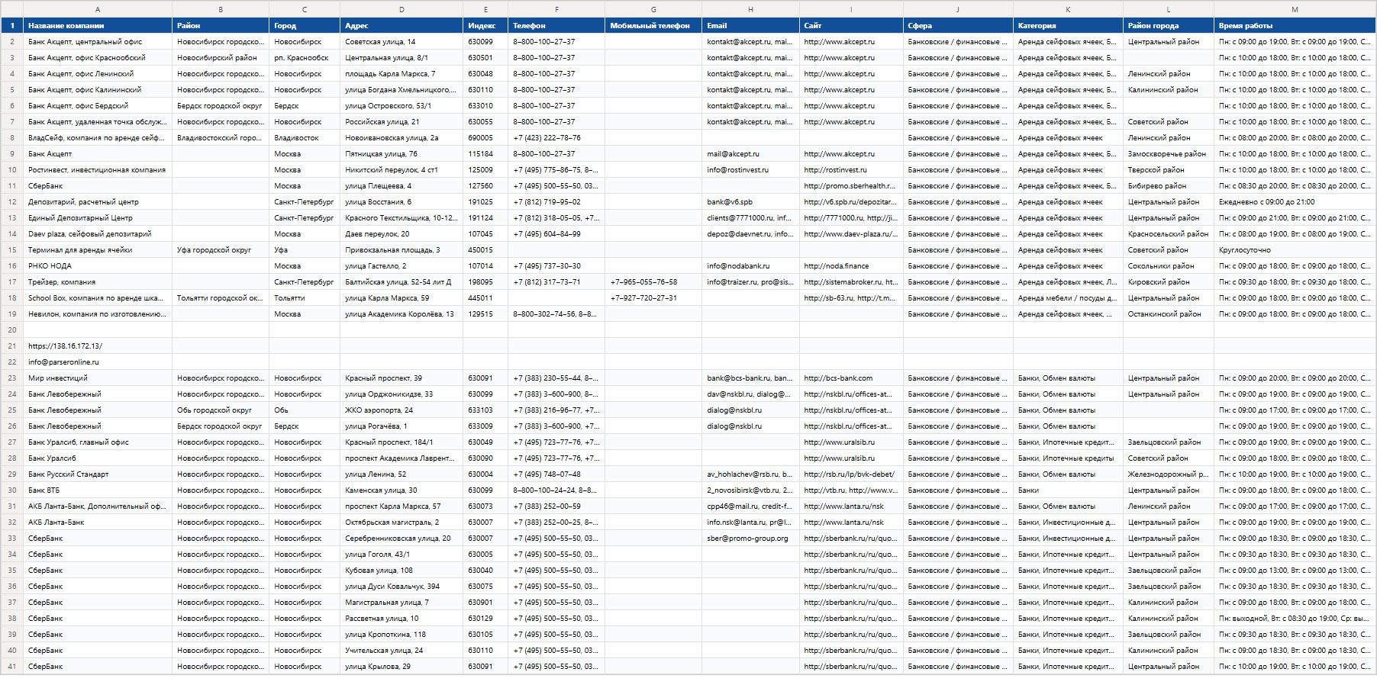Select working hours cell 'Круглосуточно'

pos(1295,250)
